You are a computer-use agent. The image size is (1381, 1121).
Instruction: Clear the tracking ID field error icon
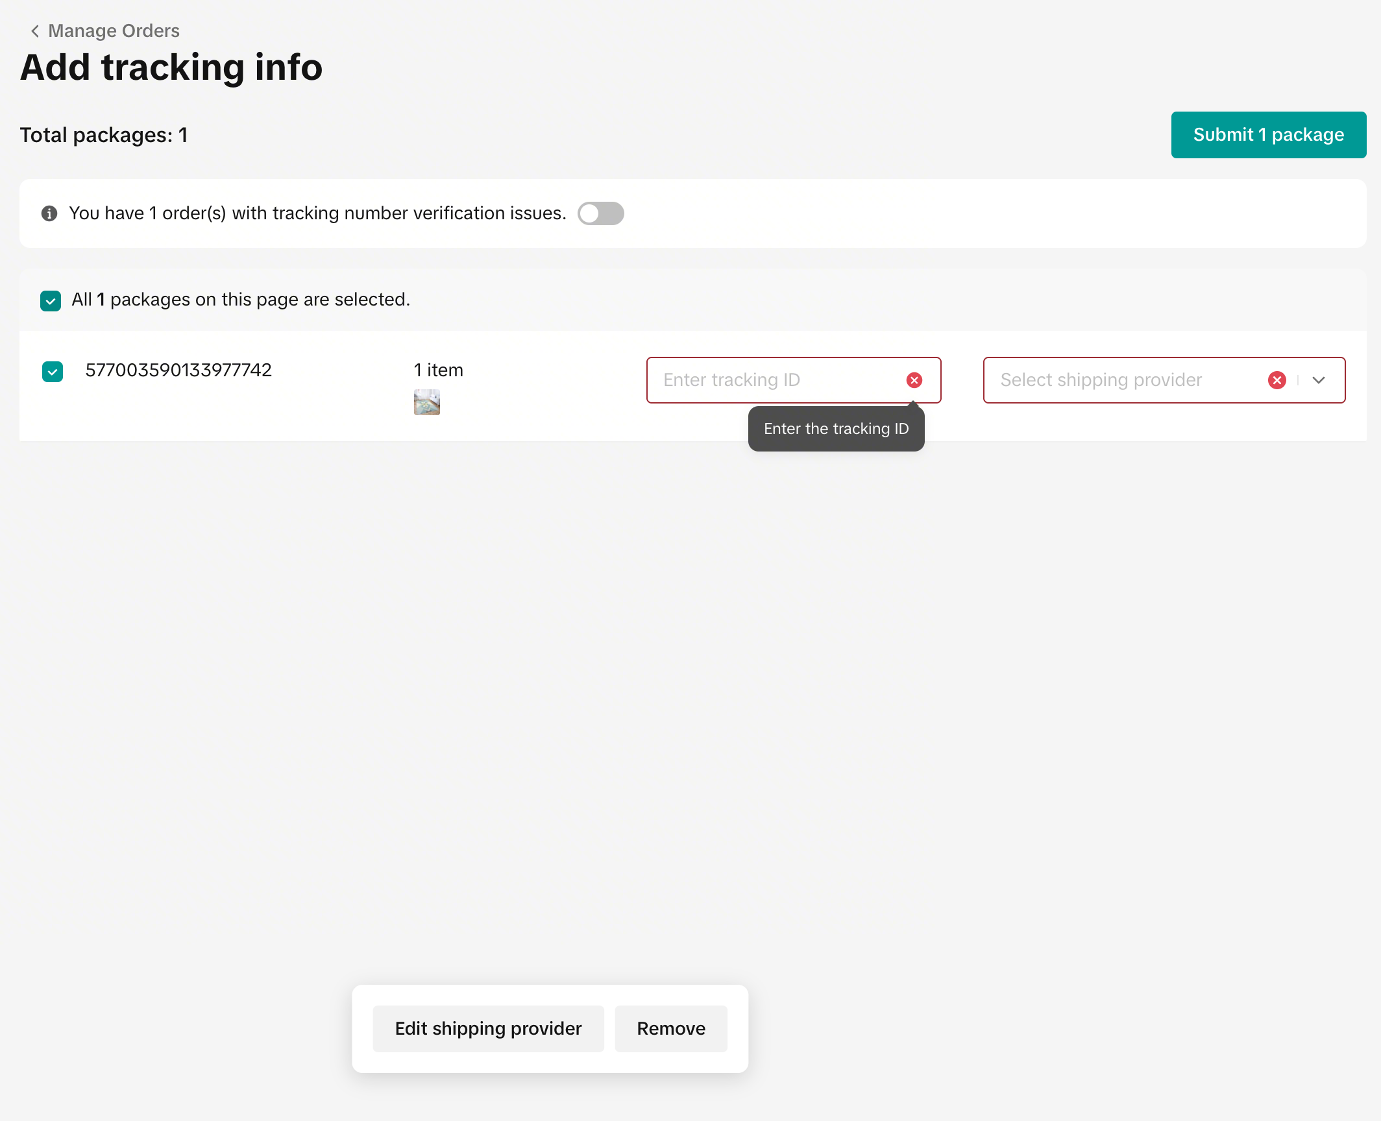pos(914,380)
